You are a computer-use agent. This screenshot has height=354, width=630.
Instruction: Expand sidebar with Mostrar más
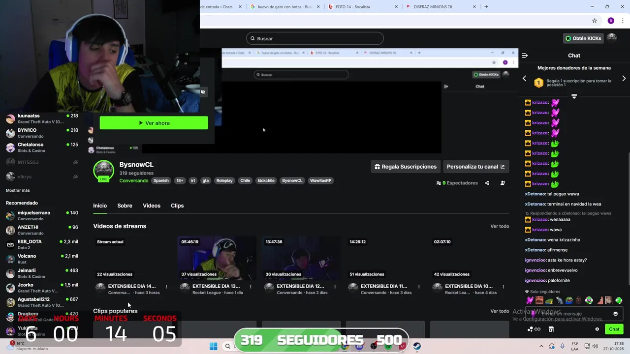pos(18,190)
